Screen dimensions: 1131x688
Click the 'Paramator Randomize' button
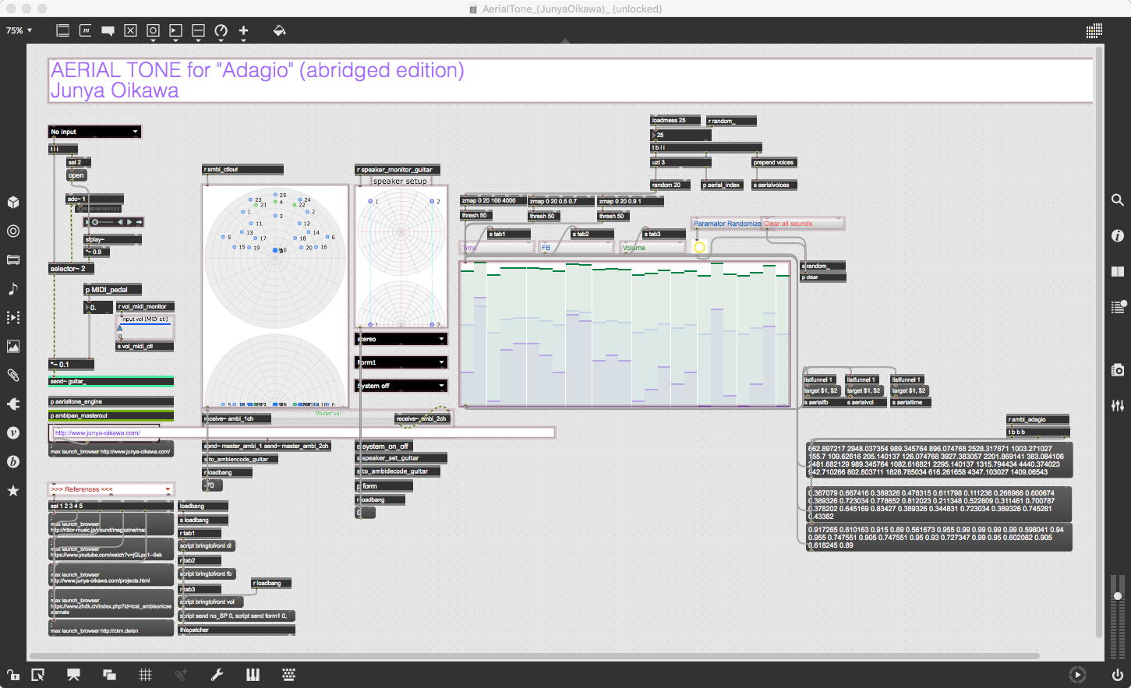[726, 224]
